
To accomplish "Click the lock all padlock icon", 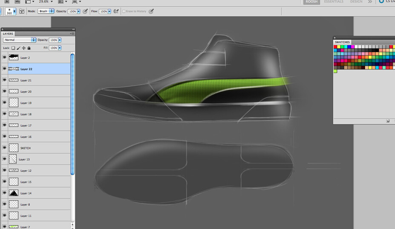I will [29, 48].
